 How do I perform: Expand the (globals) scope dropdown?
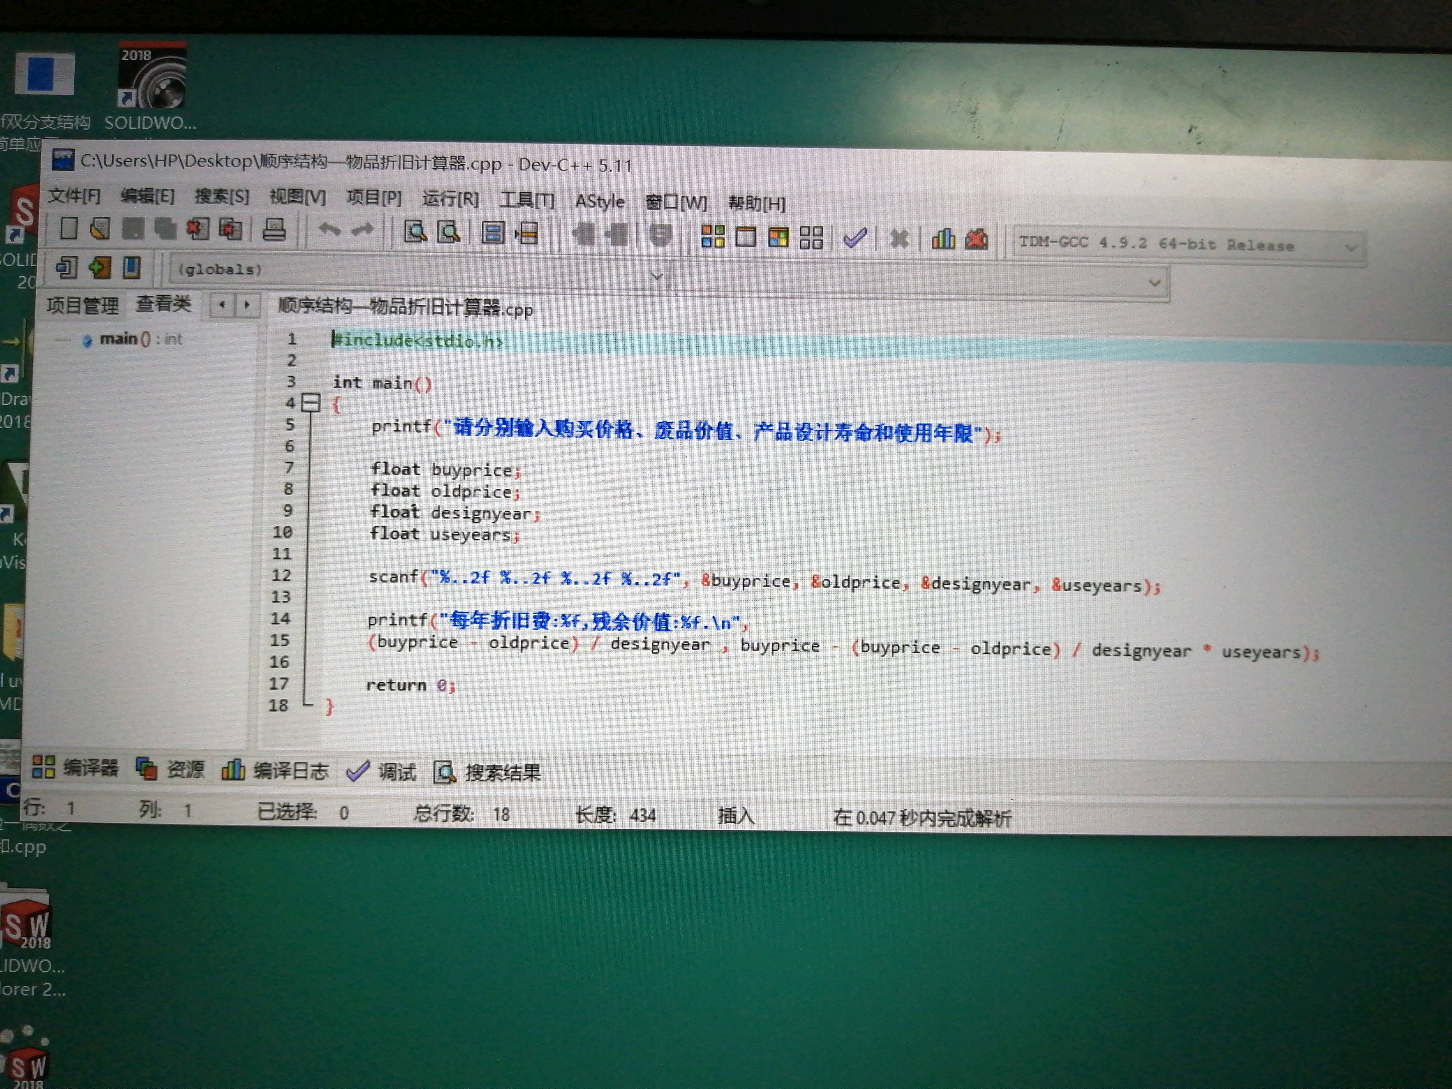[657, 276]
